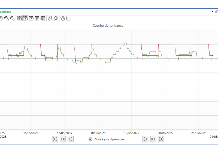Open the panel dropdown arrow
Image resolution: width=218 pixels, height=150 pixels.
213,12
